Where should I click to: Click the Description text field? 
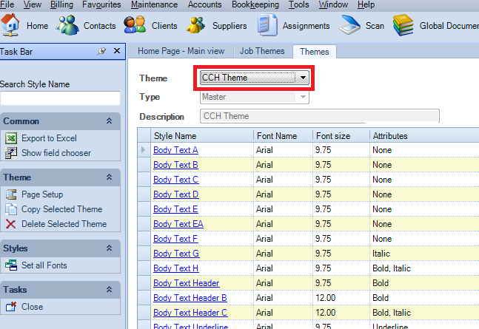pos(320,116)
